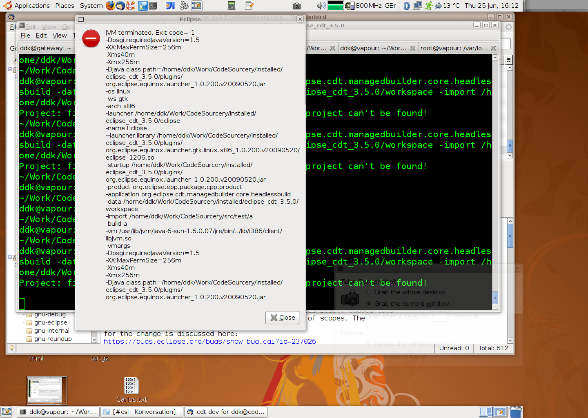Viewport: 588px width, 418px height.
Task: Click the red error icon in Eclipse dialog
Action: 91,39
